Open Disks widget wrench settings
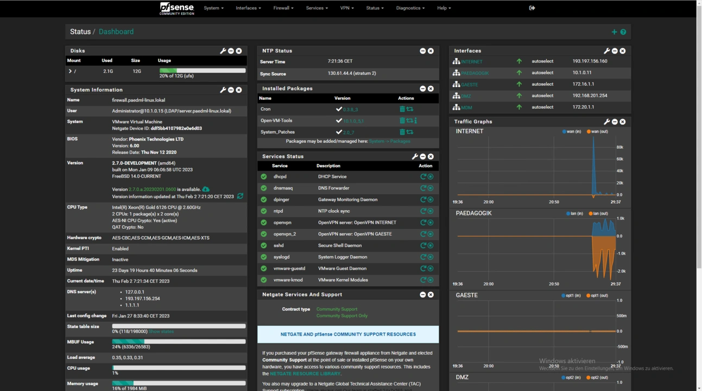This screenshot has height=391, width=702. [223, 51]
